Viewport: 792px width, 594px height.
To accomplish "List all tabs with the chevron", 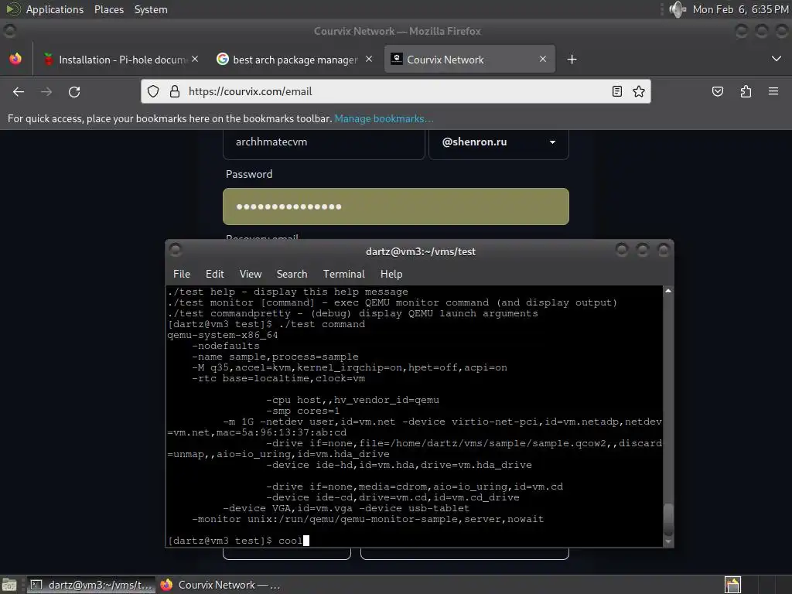I will pos(777,59).
